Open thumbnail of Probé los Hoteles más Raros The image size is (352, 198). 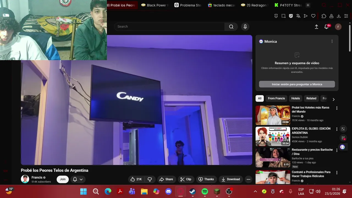[273, 115]
